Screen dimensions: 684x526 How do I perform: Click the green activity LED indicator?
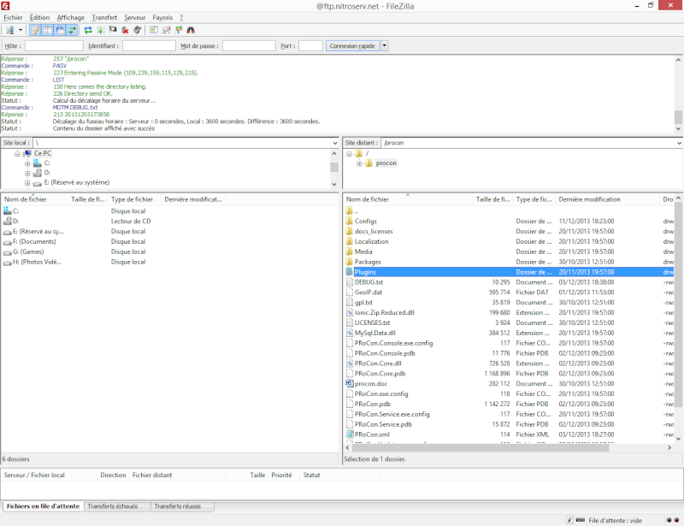click(669, 520)
